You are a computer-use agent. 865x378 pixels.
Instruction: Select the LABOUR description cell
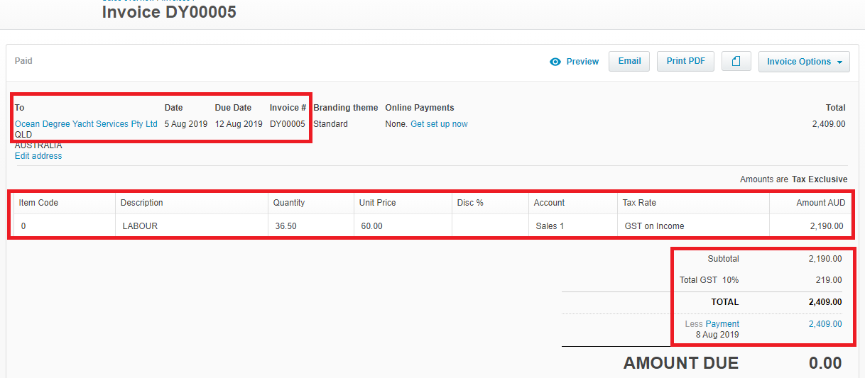pos(192,226)
